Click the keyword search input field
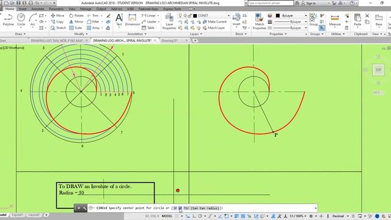 271,3
